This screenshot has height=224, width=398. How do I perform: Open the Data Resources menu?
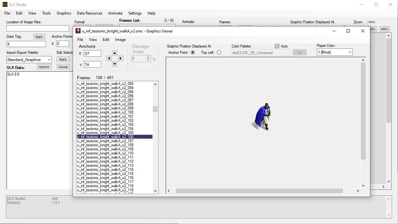pos(90,13)
